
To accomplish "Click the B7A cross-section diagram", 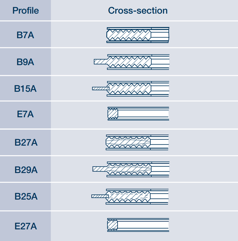I will click(x=138, y=35).
